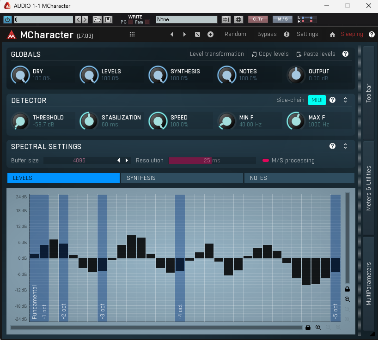Screen dimensions: 378x340
Task: Go to the previous MCharacter preset arrow
Action: [x=171, y=35]
